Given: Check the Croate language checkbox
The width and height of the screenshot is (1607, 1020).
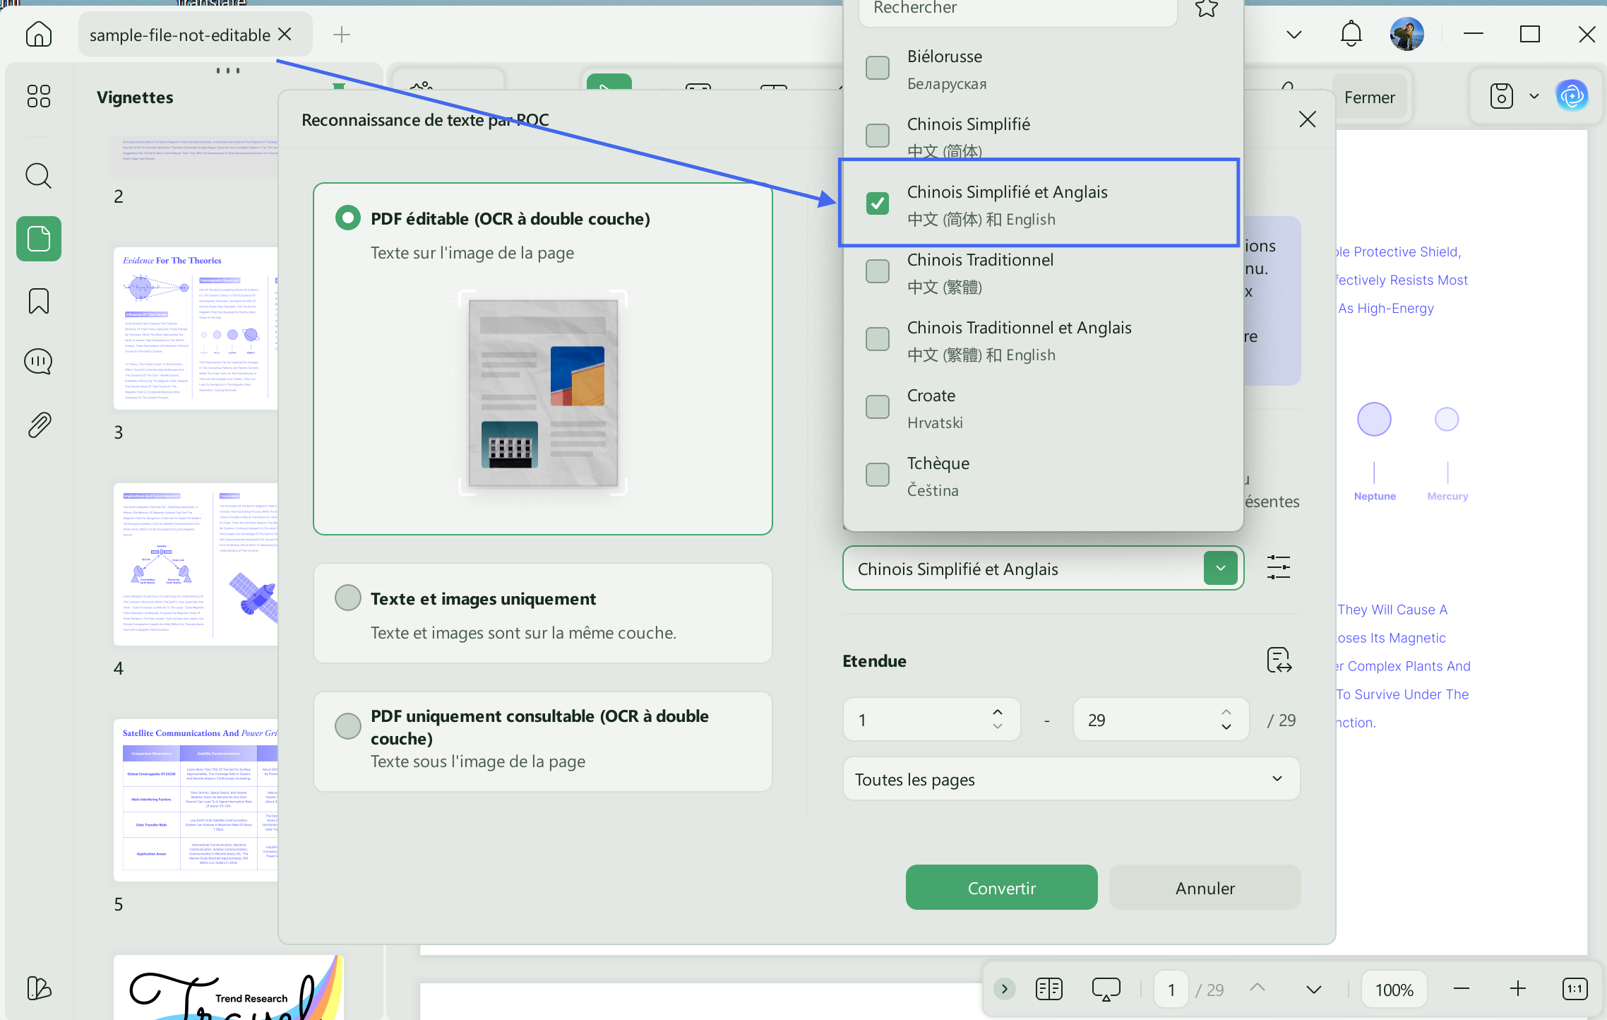Looking at the screenshot, I should [878, 407].
